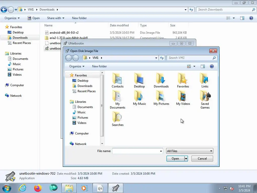Launch Firefox from the taskbar
The height and width of the screenshot is (193, 257).
pyautogui.click(x=38, y=188)
